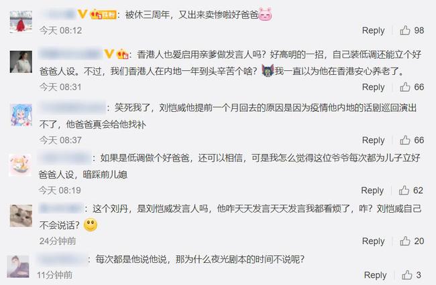Open the red-coat avatar of the first commenter

21,22
